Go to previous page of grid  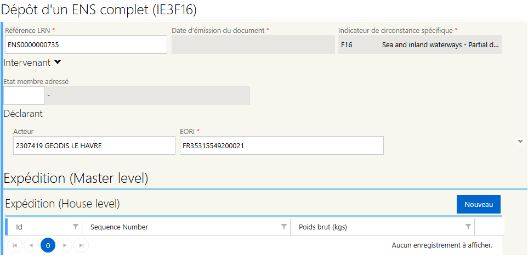pos(31,245)
